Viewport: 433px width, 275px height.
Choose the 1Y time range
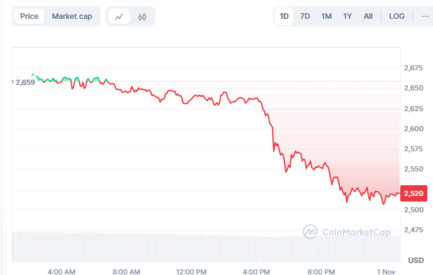[347, 16]
